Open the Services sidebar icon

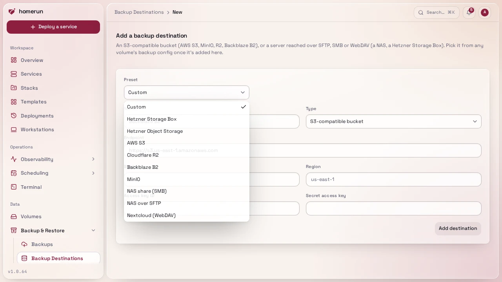coord(14,74)
